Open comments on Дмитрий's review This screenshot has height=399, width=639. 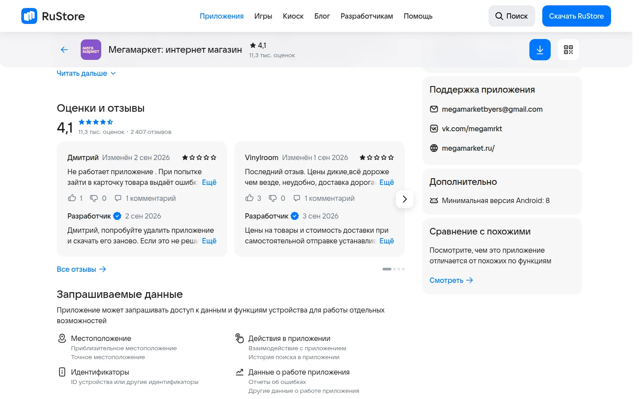pyautogui.click(x=145, y=198)
